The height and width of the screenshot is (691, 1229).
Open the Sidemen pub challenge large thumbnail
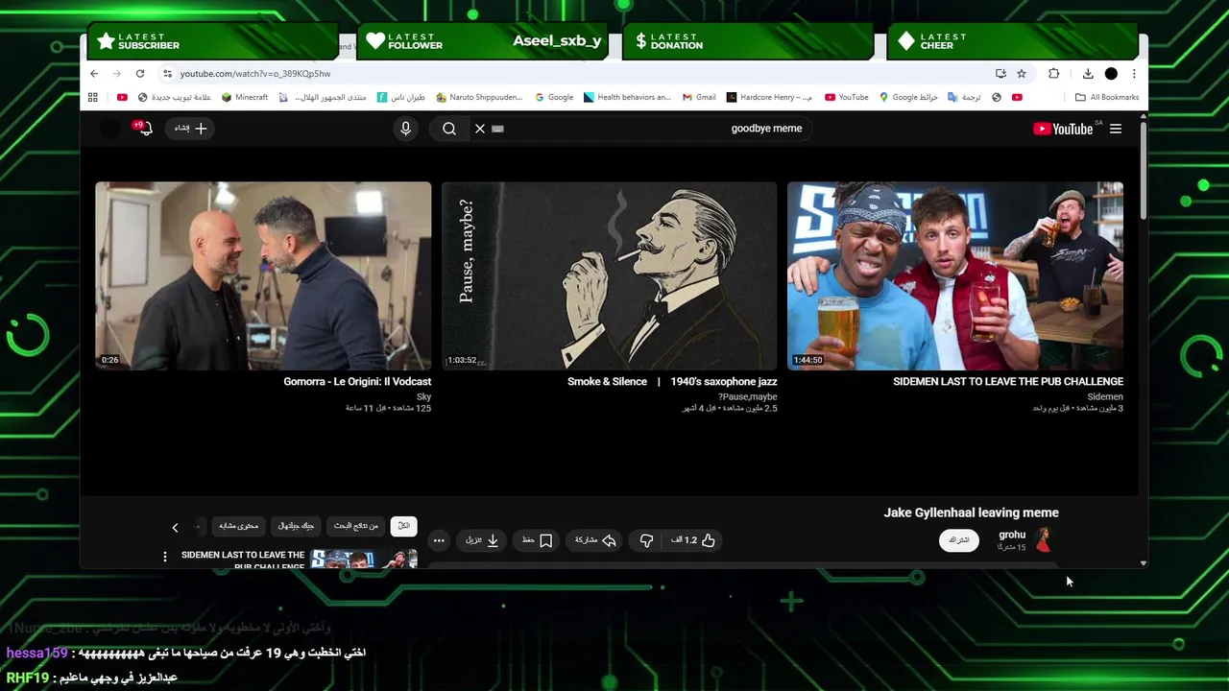click(x=955, y=275)
